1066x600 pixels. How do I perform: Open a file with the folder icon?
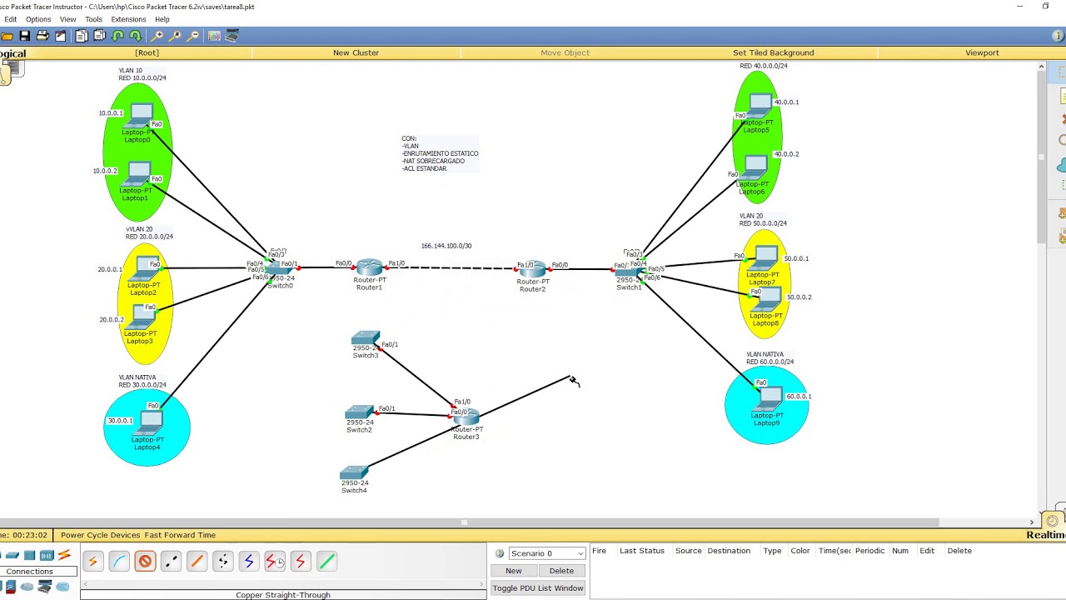click(7, 36)
